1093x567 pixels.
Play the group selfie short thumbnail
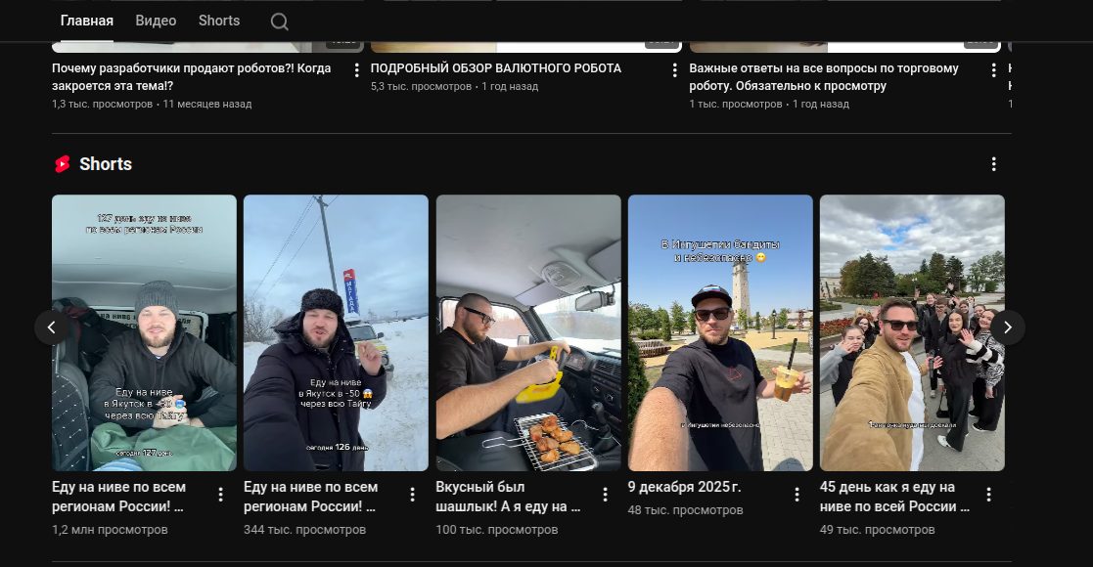[x=912, y=333]
